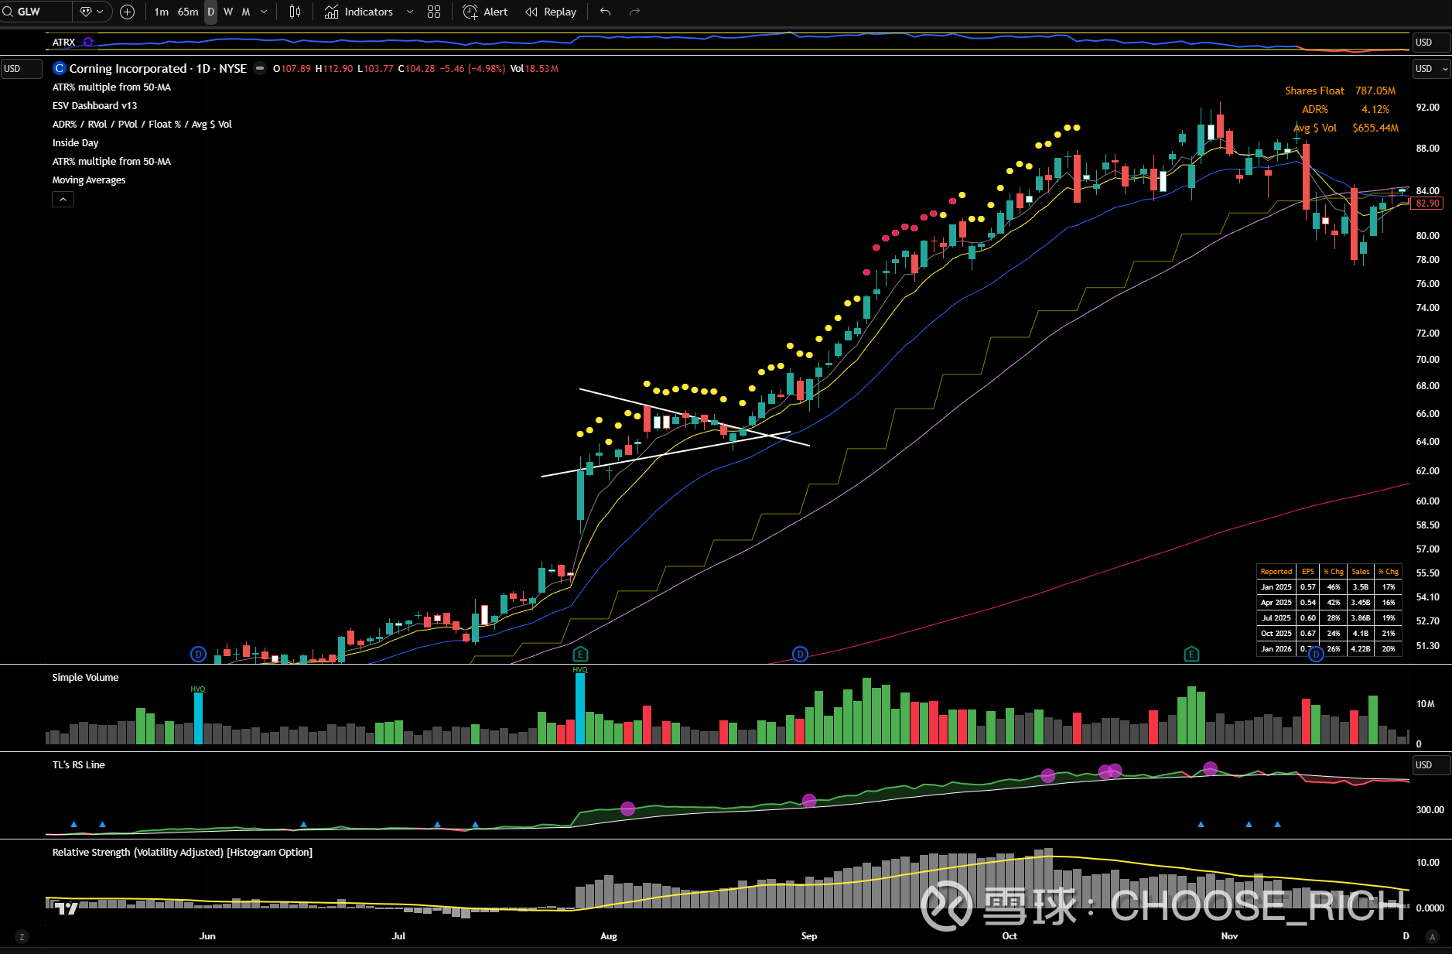Screen dimensions: 1452x954
Task: Click the Z timezone button at bottom left
Action: coord(22,937)
